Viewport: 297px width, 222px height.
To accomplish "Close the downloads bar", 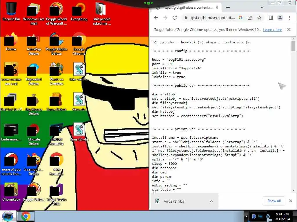I will coord(291,201).
